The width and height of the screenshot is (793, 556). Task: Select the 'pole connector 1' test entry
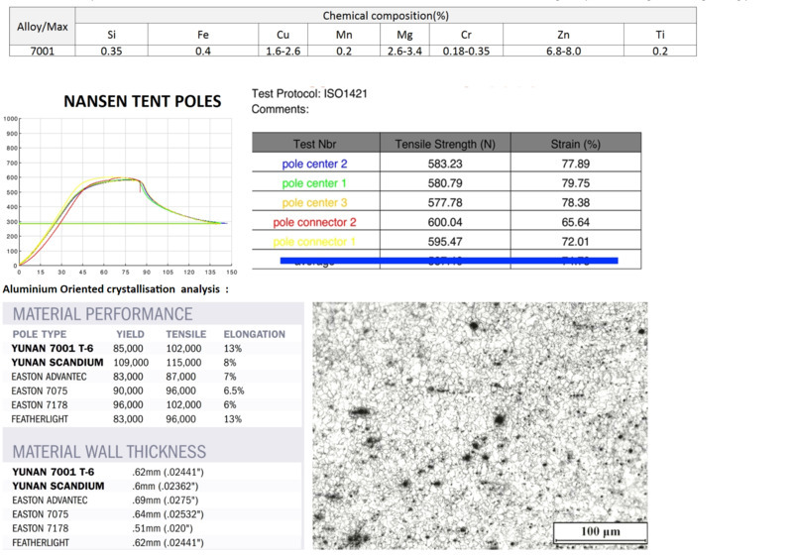314,243
